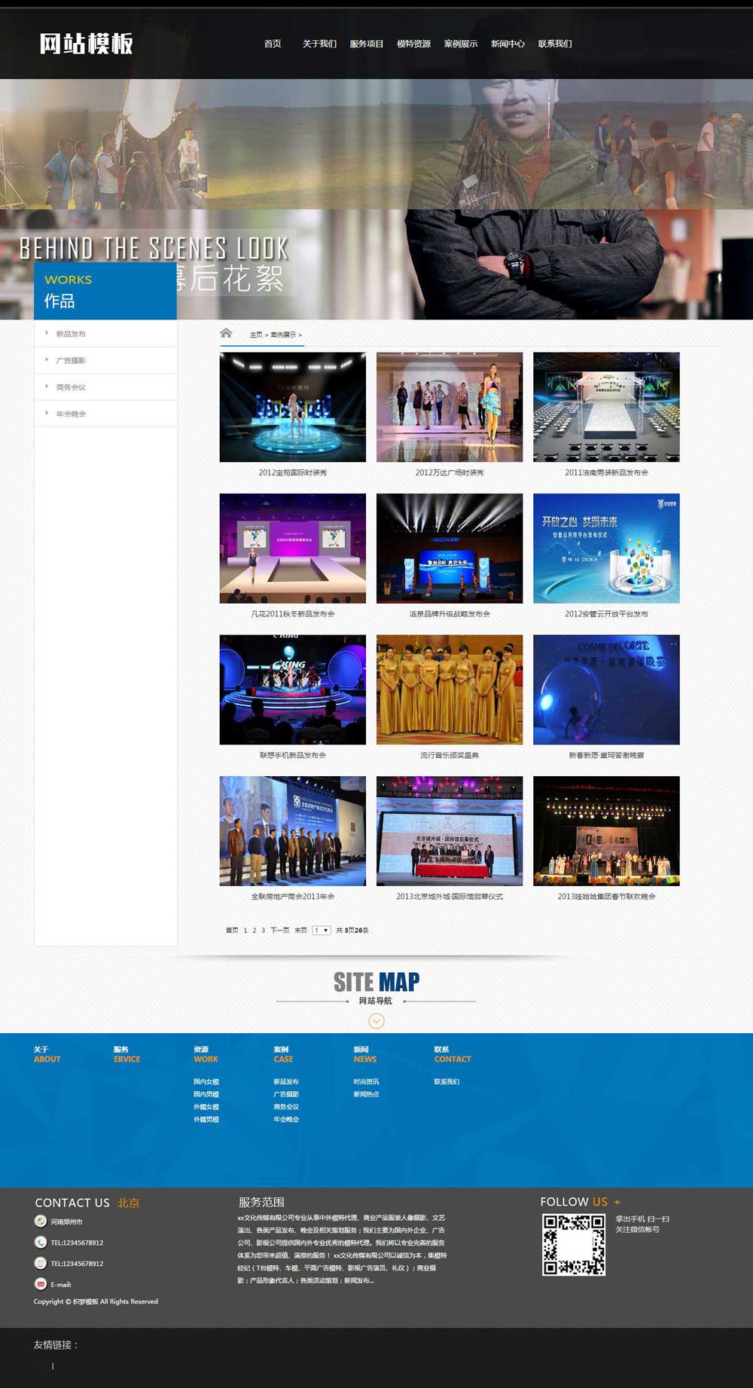This screenshot has height=1388, width=753.
Task: Click the email icon beside E-mail
Action: click(x=41, y=1284)
